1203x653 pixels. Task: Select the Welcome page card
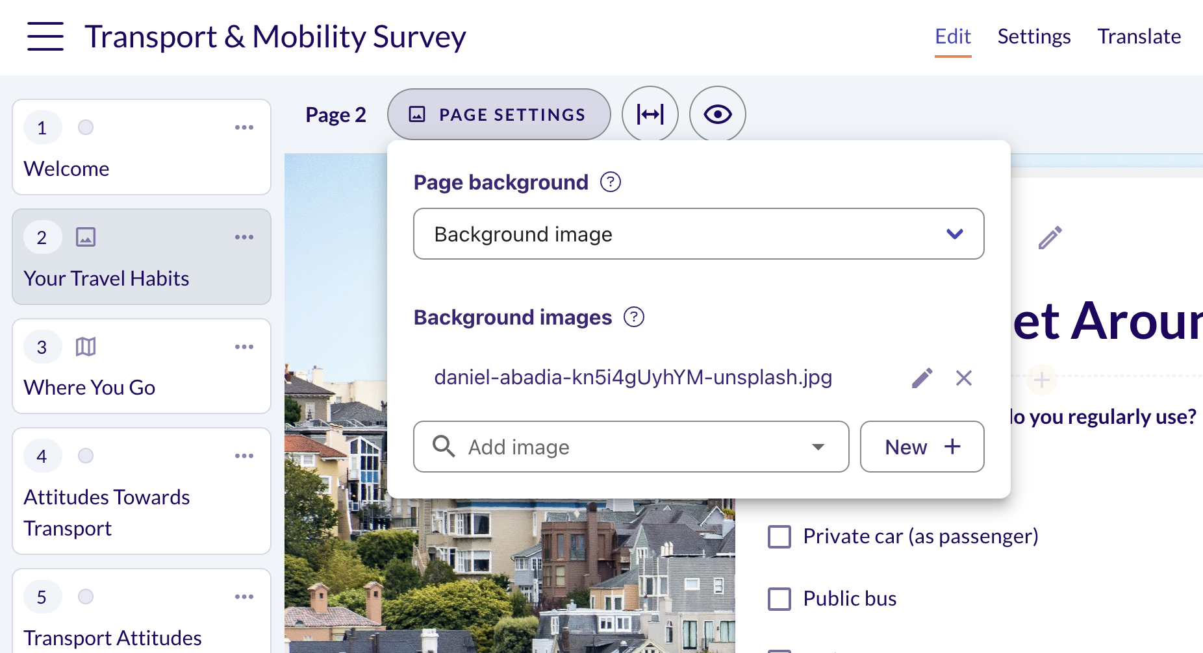click(x=142, y=147)
